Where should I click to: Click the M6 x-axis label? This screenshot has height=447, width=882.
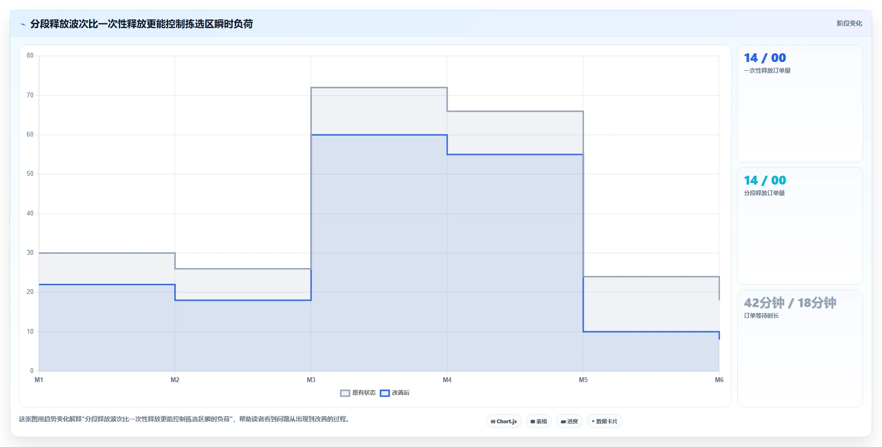(719, 380)
